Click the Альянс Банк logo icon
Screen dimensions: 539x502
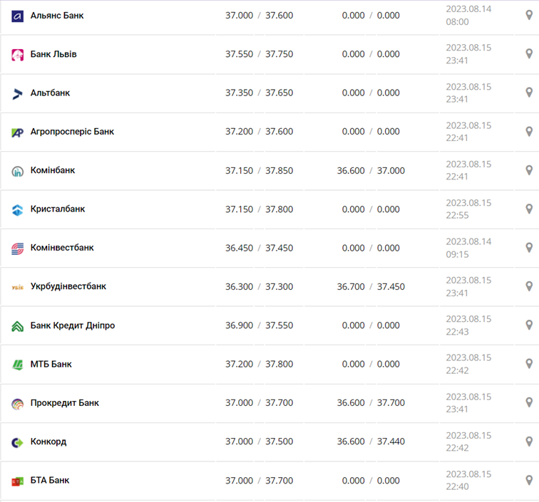coord(18,16)
